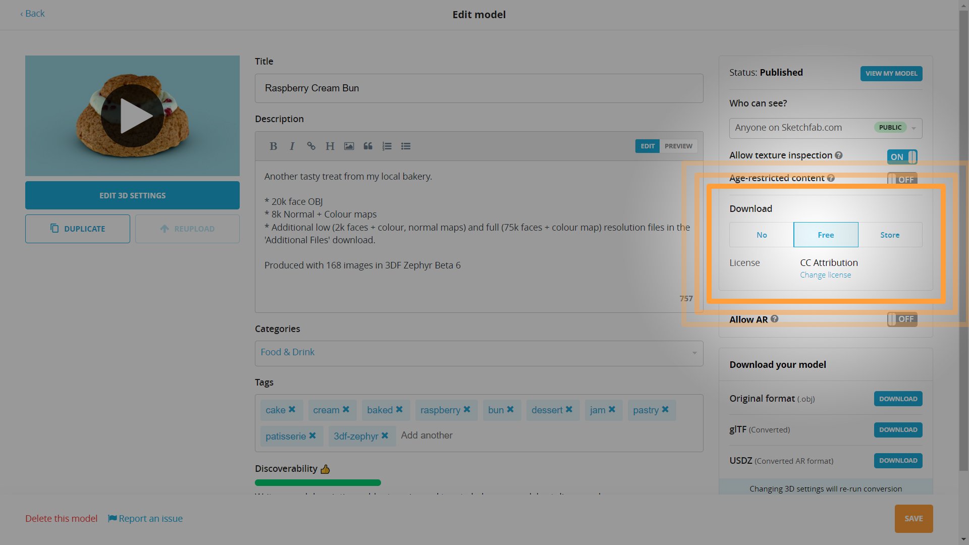Enable Age-restricted content toggle
The height and width of the screenshot is (545, 969).
[902, 179]
